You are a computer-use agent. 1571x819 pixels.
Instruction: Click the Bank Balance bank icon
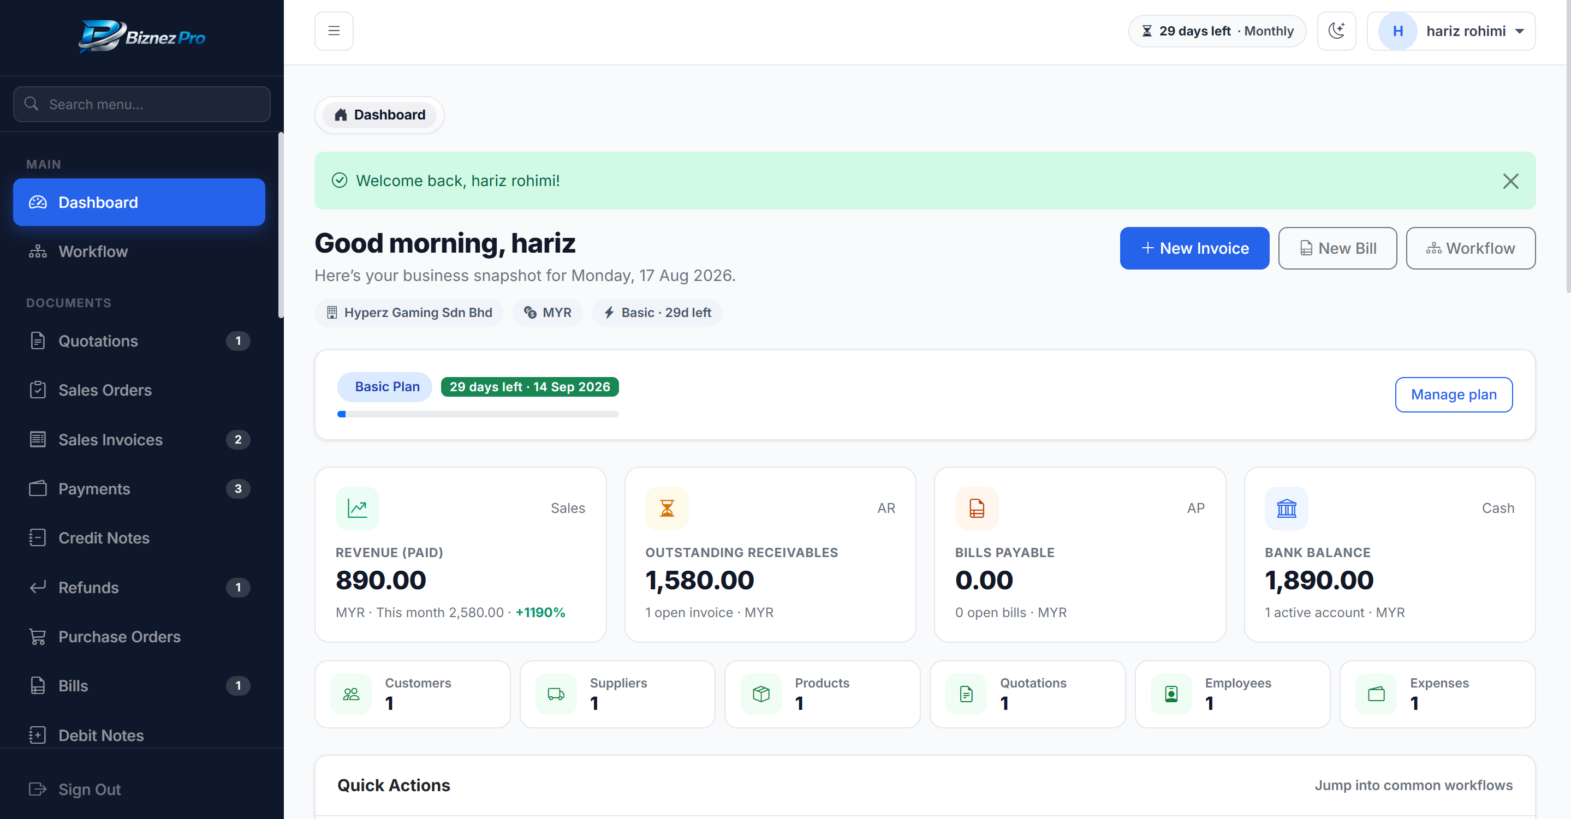click(x=1286, y=508)
